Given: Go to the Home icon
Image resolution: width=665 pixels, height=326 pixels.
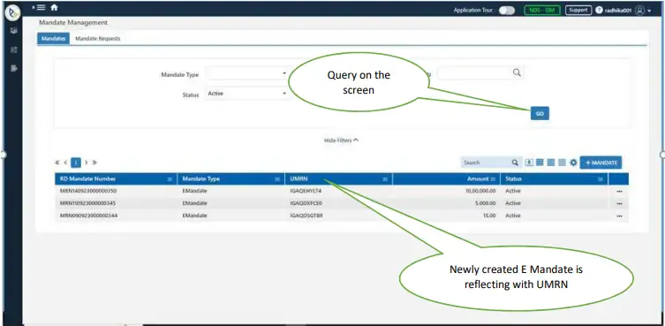Looking at the screenshot, I should pyautogui.click(x=54, y=8).
